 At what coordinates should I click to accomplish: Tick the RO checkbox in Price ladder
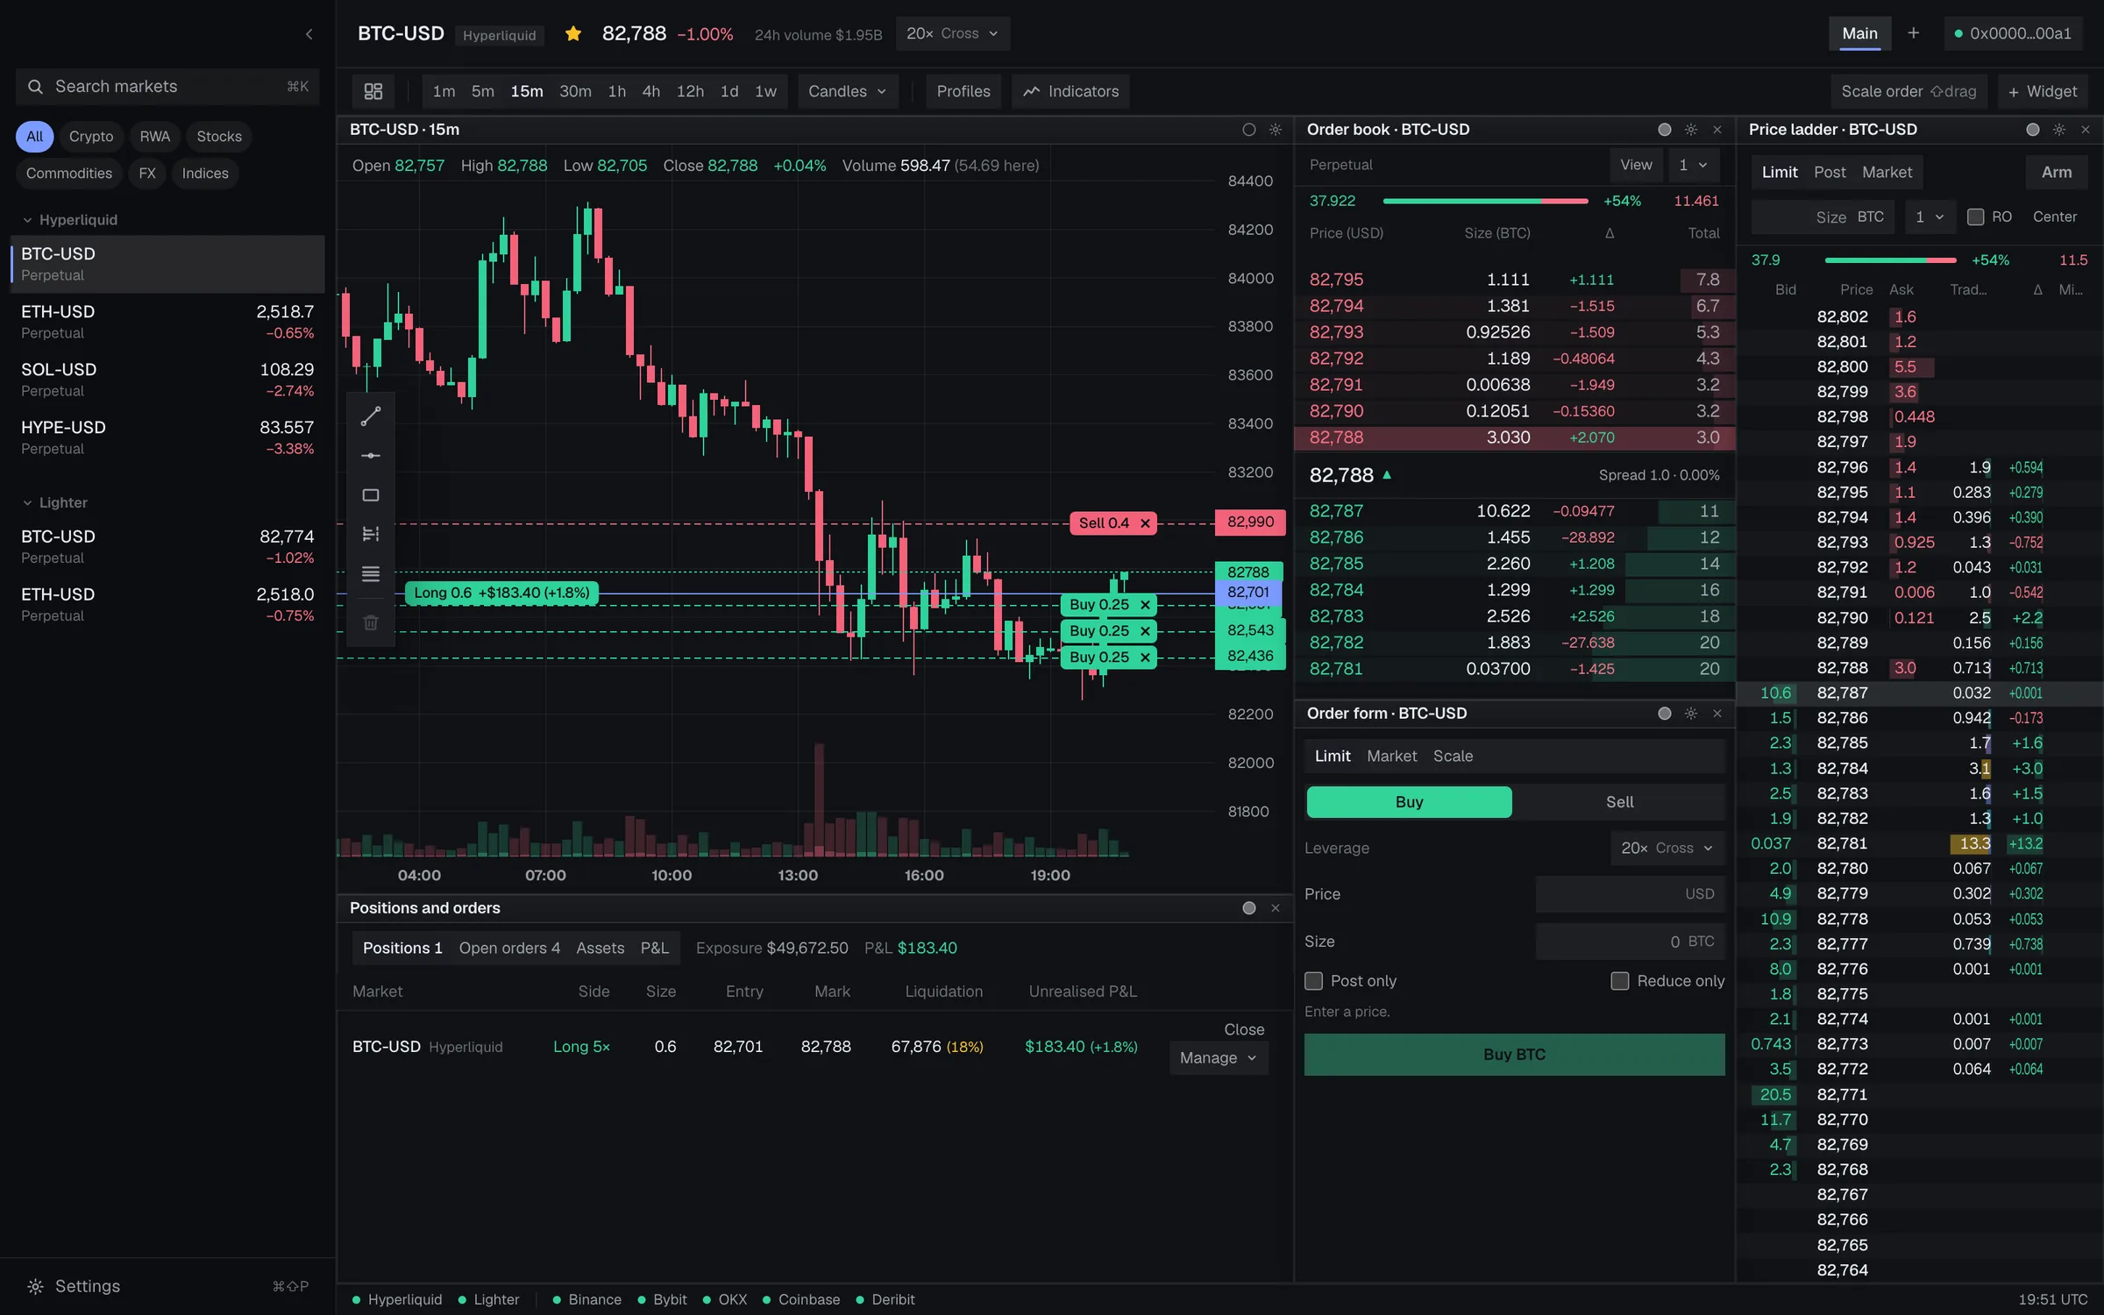click(1976, 217)
